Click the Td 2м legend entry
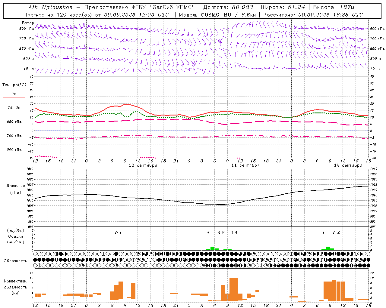The width and height of the screenshot is (386, 308). point(14,108)
